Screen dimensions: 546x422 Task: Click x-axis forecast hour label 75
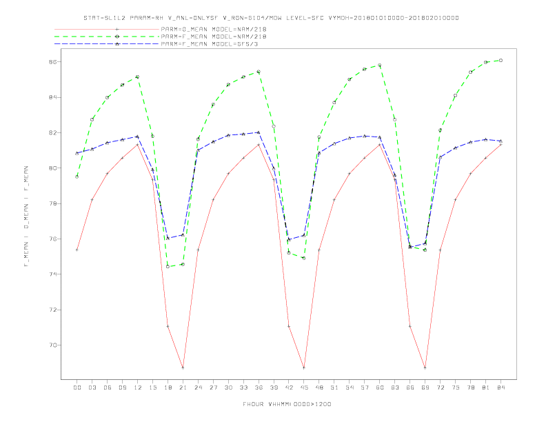click(x=456, y=388)
